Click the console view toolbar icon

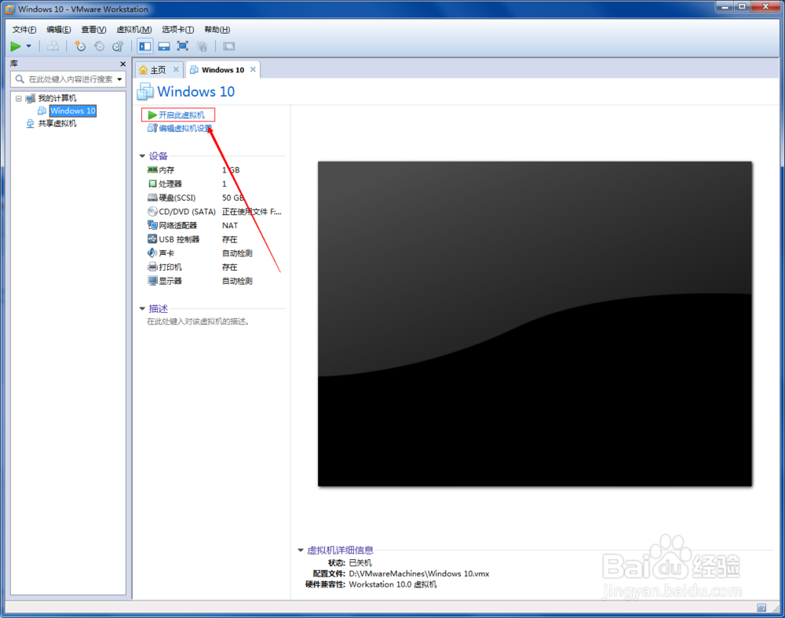point(228,46)
